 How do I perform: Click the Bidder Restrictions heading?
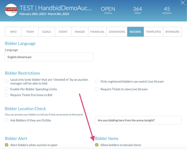(23, 73)
